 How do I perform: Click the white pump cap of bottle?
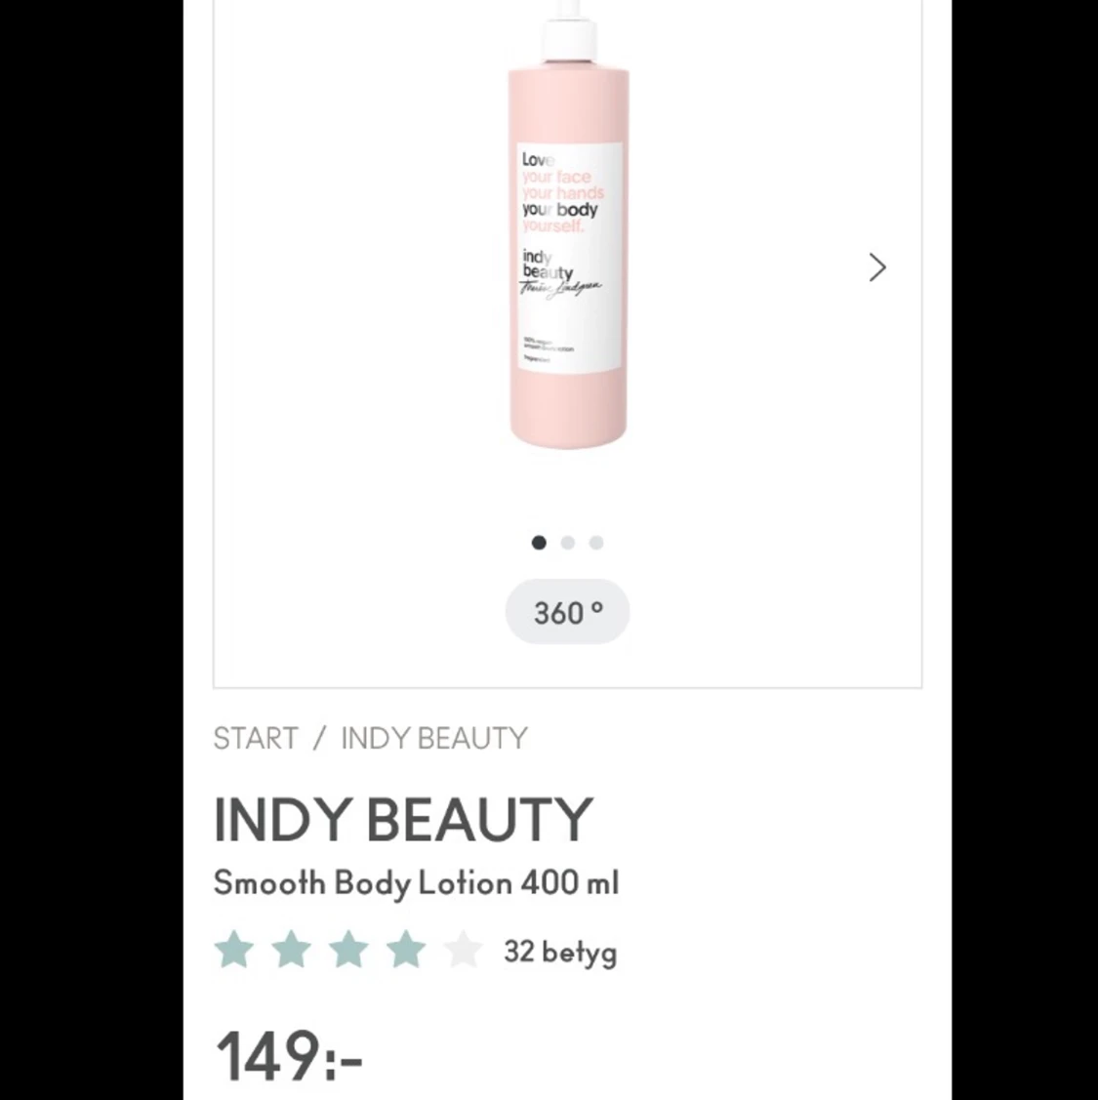570,31
